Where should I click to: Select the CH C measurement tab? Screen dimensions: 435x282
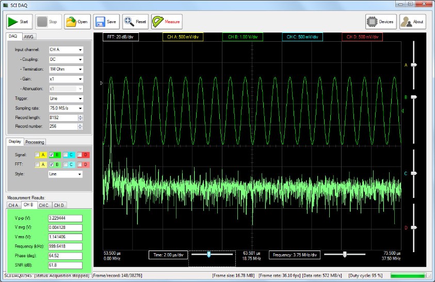[44, 205]
